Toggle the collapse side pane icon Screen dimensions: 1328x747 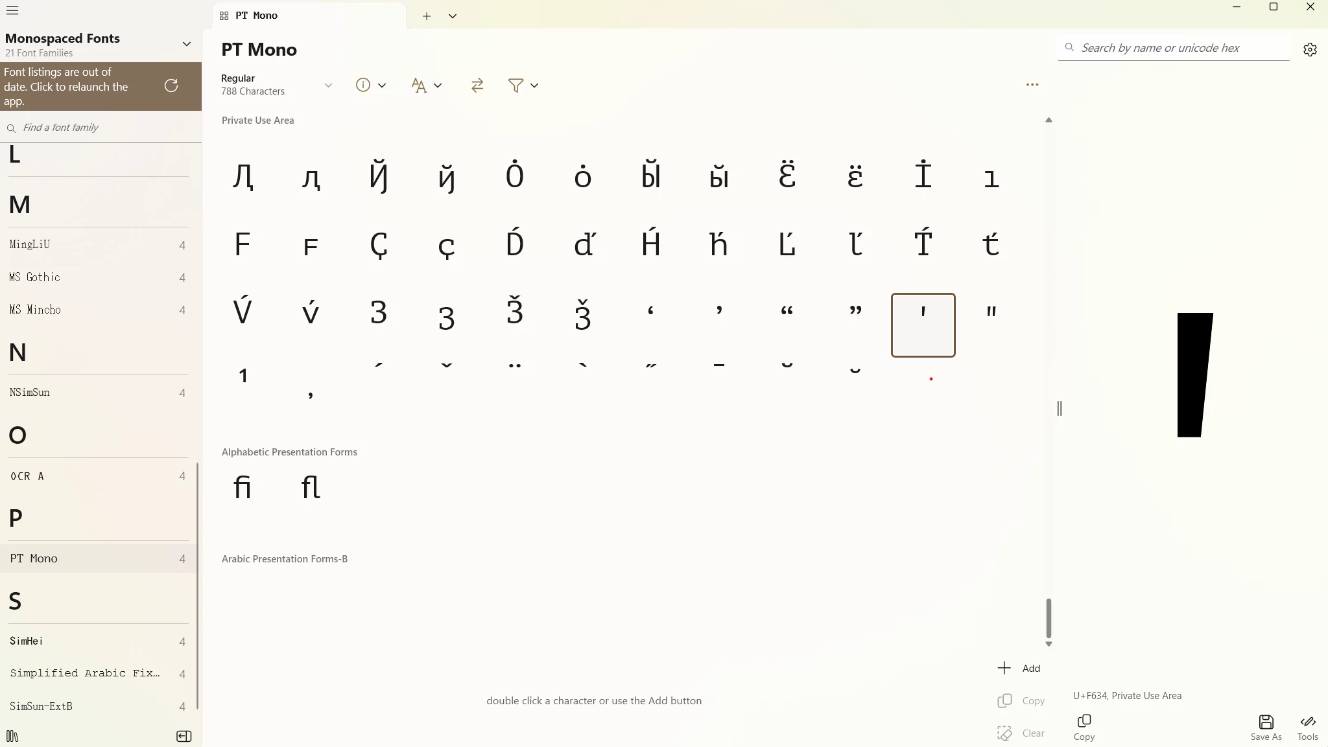tap(184, 736)
